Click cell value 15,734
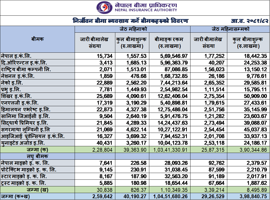270x200 pixels. (x=104, y=56)
